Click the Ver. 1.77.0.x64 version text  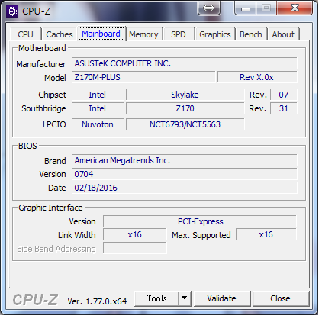tap(97, 301)
